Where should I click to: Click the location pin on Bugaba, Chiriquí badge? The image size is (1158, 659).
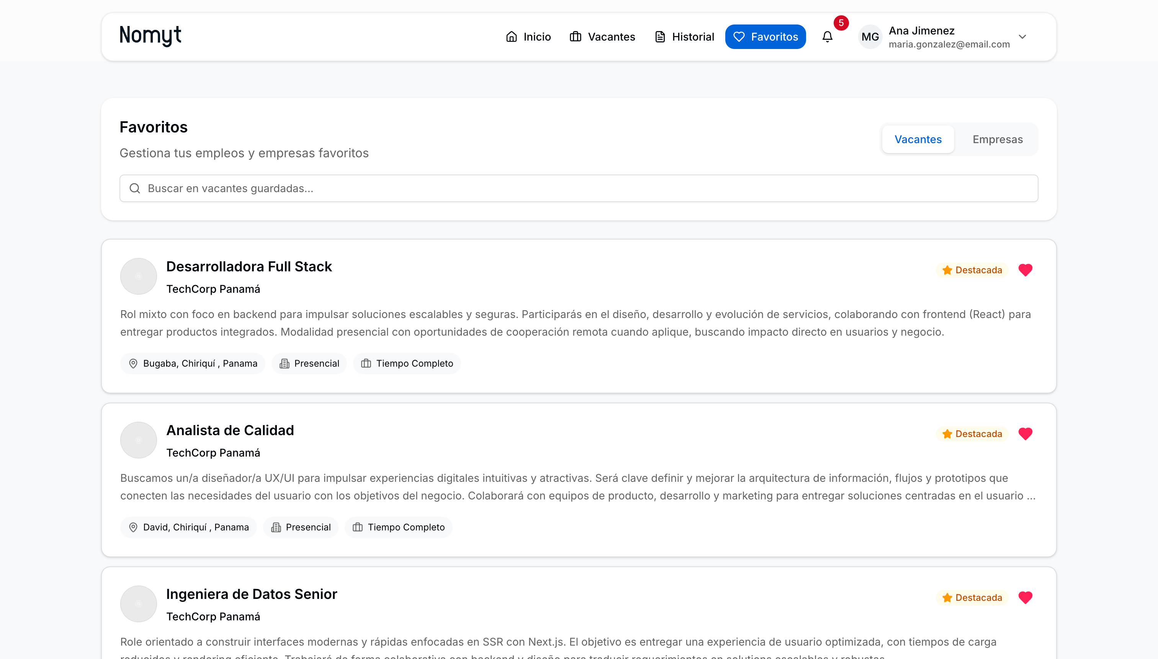coord(133,364)
